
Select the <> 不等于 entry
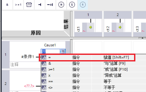[94, 87]
